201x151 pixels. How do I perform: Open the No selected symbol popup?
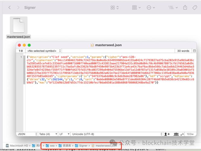pyautogui.click(x=44, y=51)
